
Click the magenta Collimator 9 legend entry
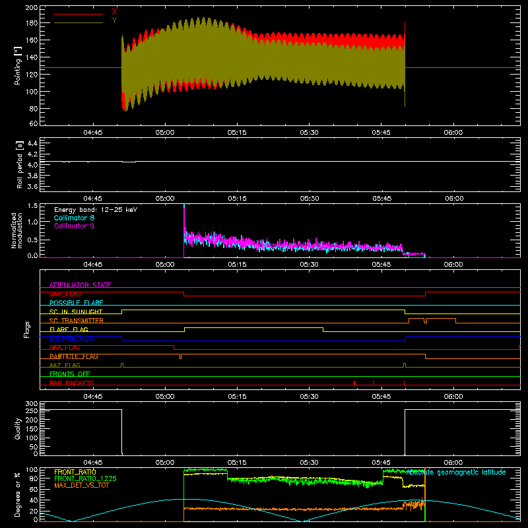(74, 226)
